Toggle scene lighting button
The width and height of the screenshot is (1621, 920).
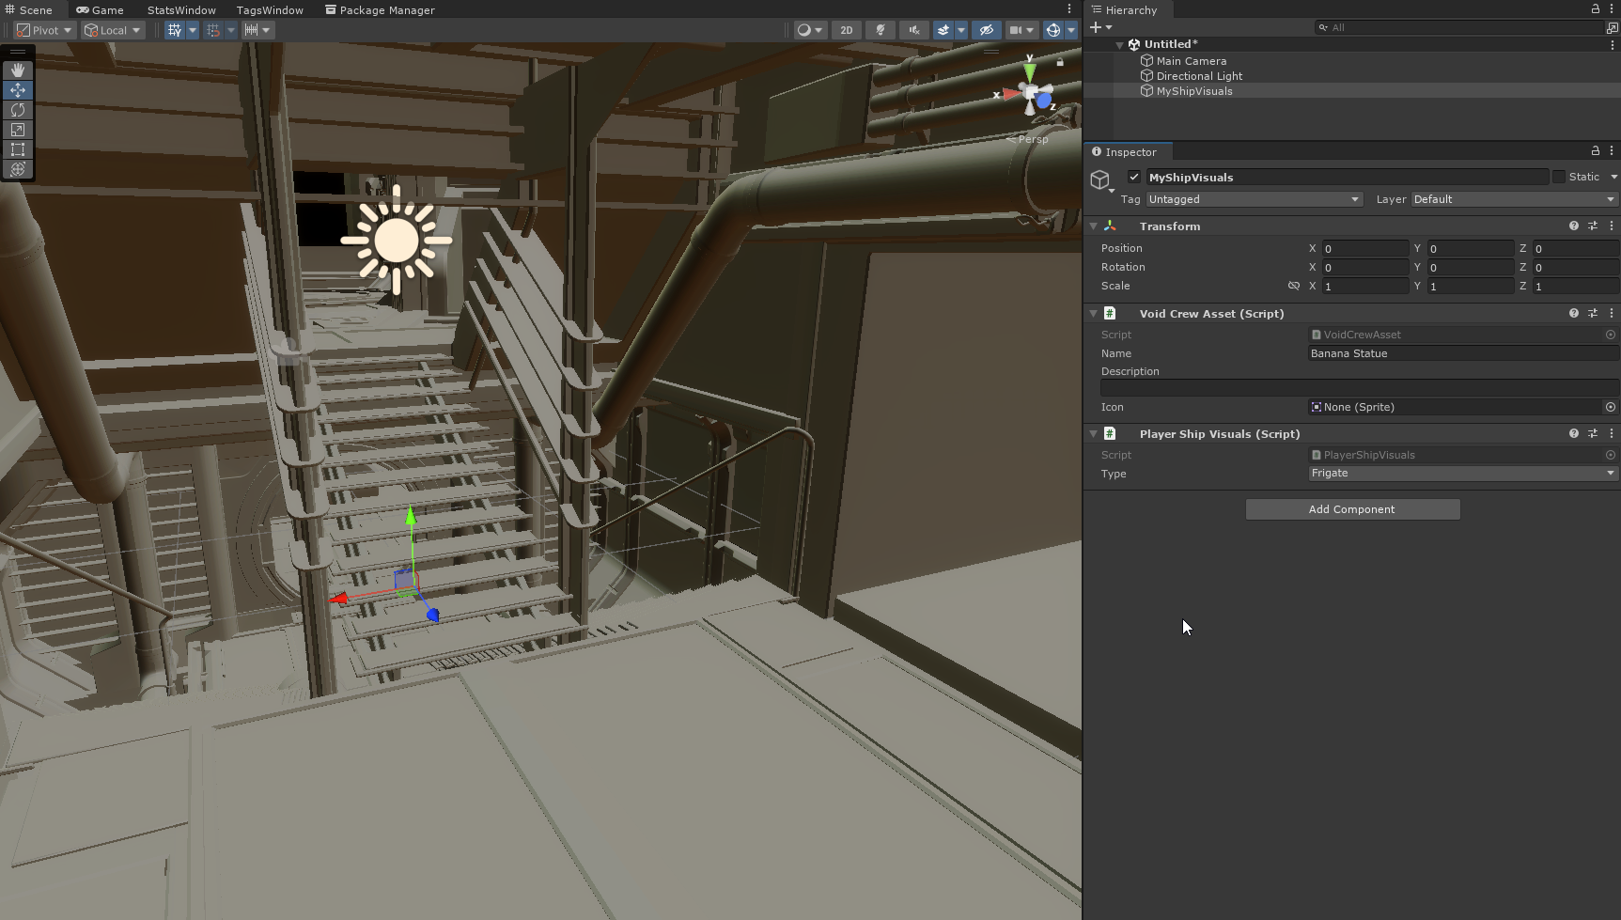click(x=881, y=30)
